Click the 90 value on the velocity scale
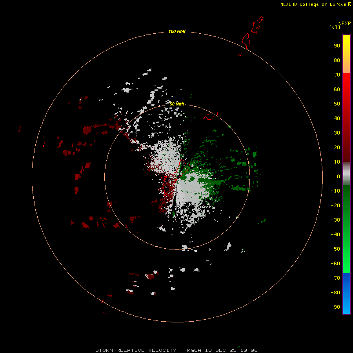 pos(337,46)
